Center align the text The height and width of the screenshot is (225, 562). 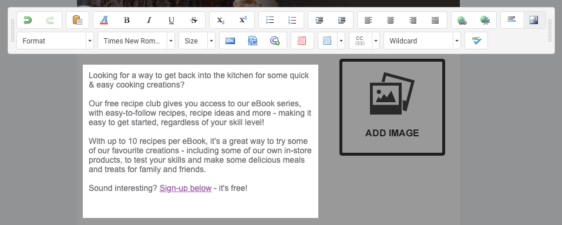[391, 20]
